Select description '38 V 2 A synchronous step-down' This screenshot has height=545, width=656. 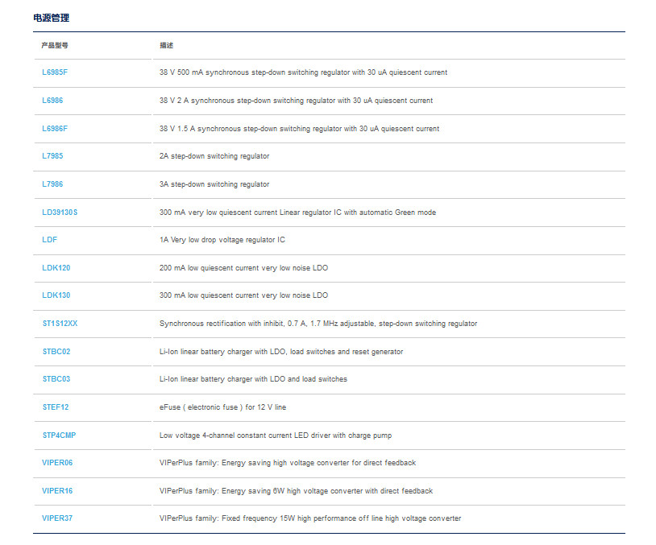point(297,101)
